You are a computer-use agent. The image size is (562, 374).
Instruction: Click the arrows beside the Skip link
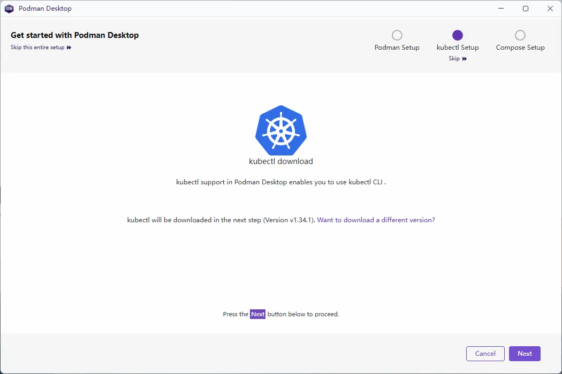pos(464,58)
